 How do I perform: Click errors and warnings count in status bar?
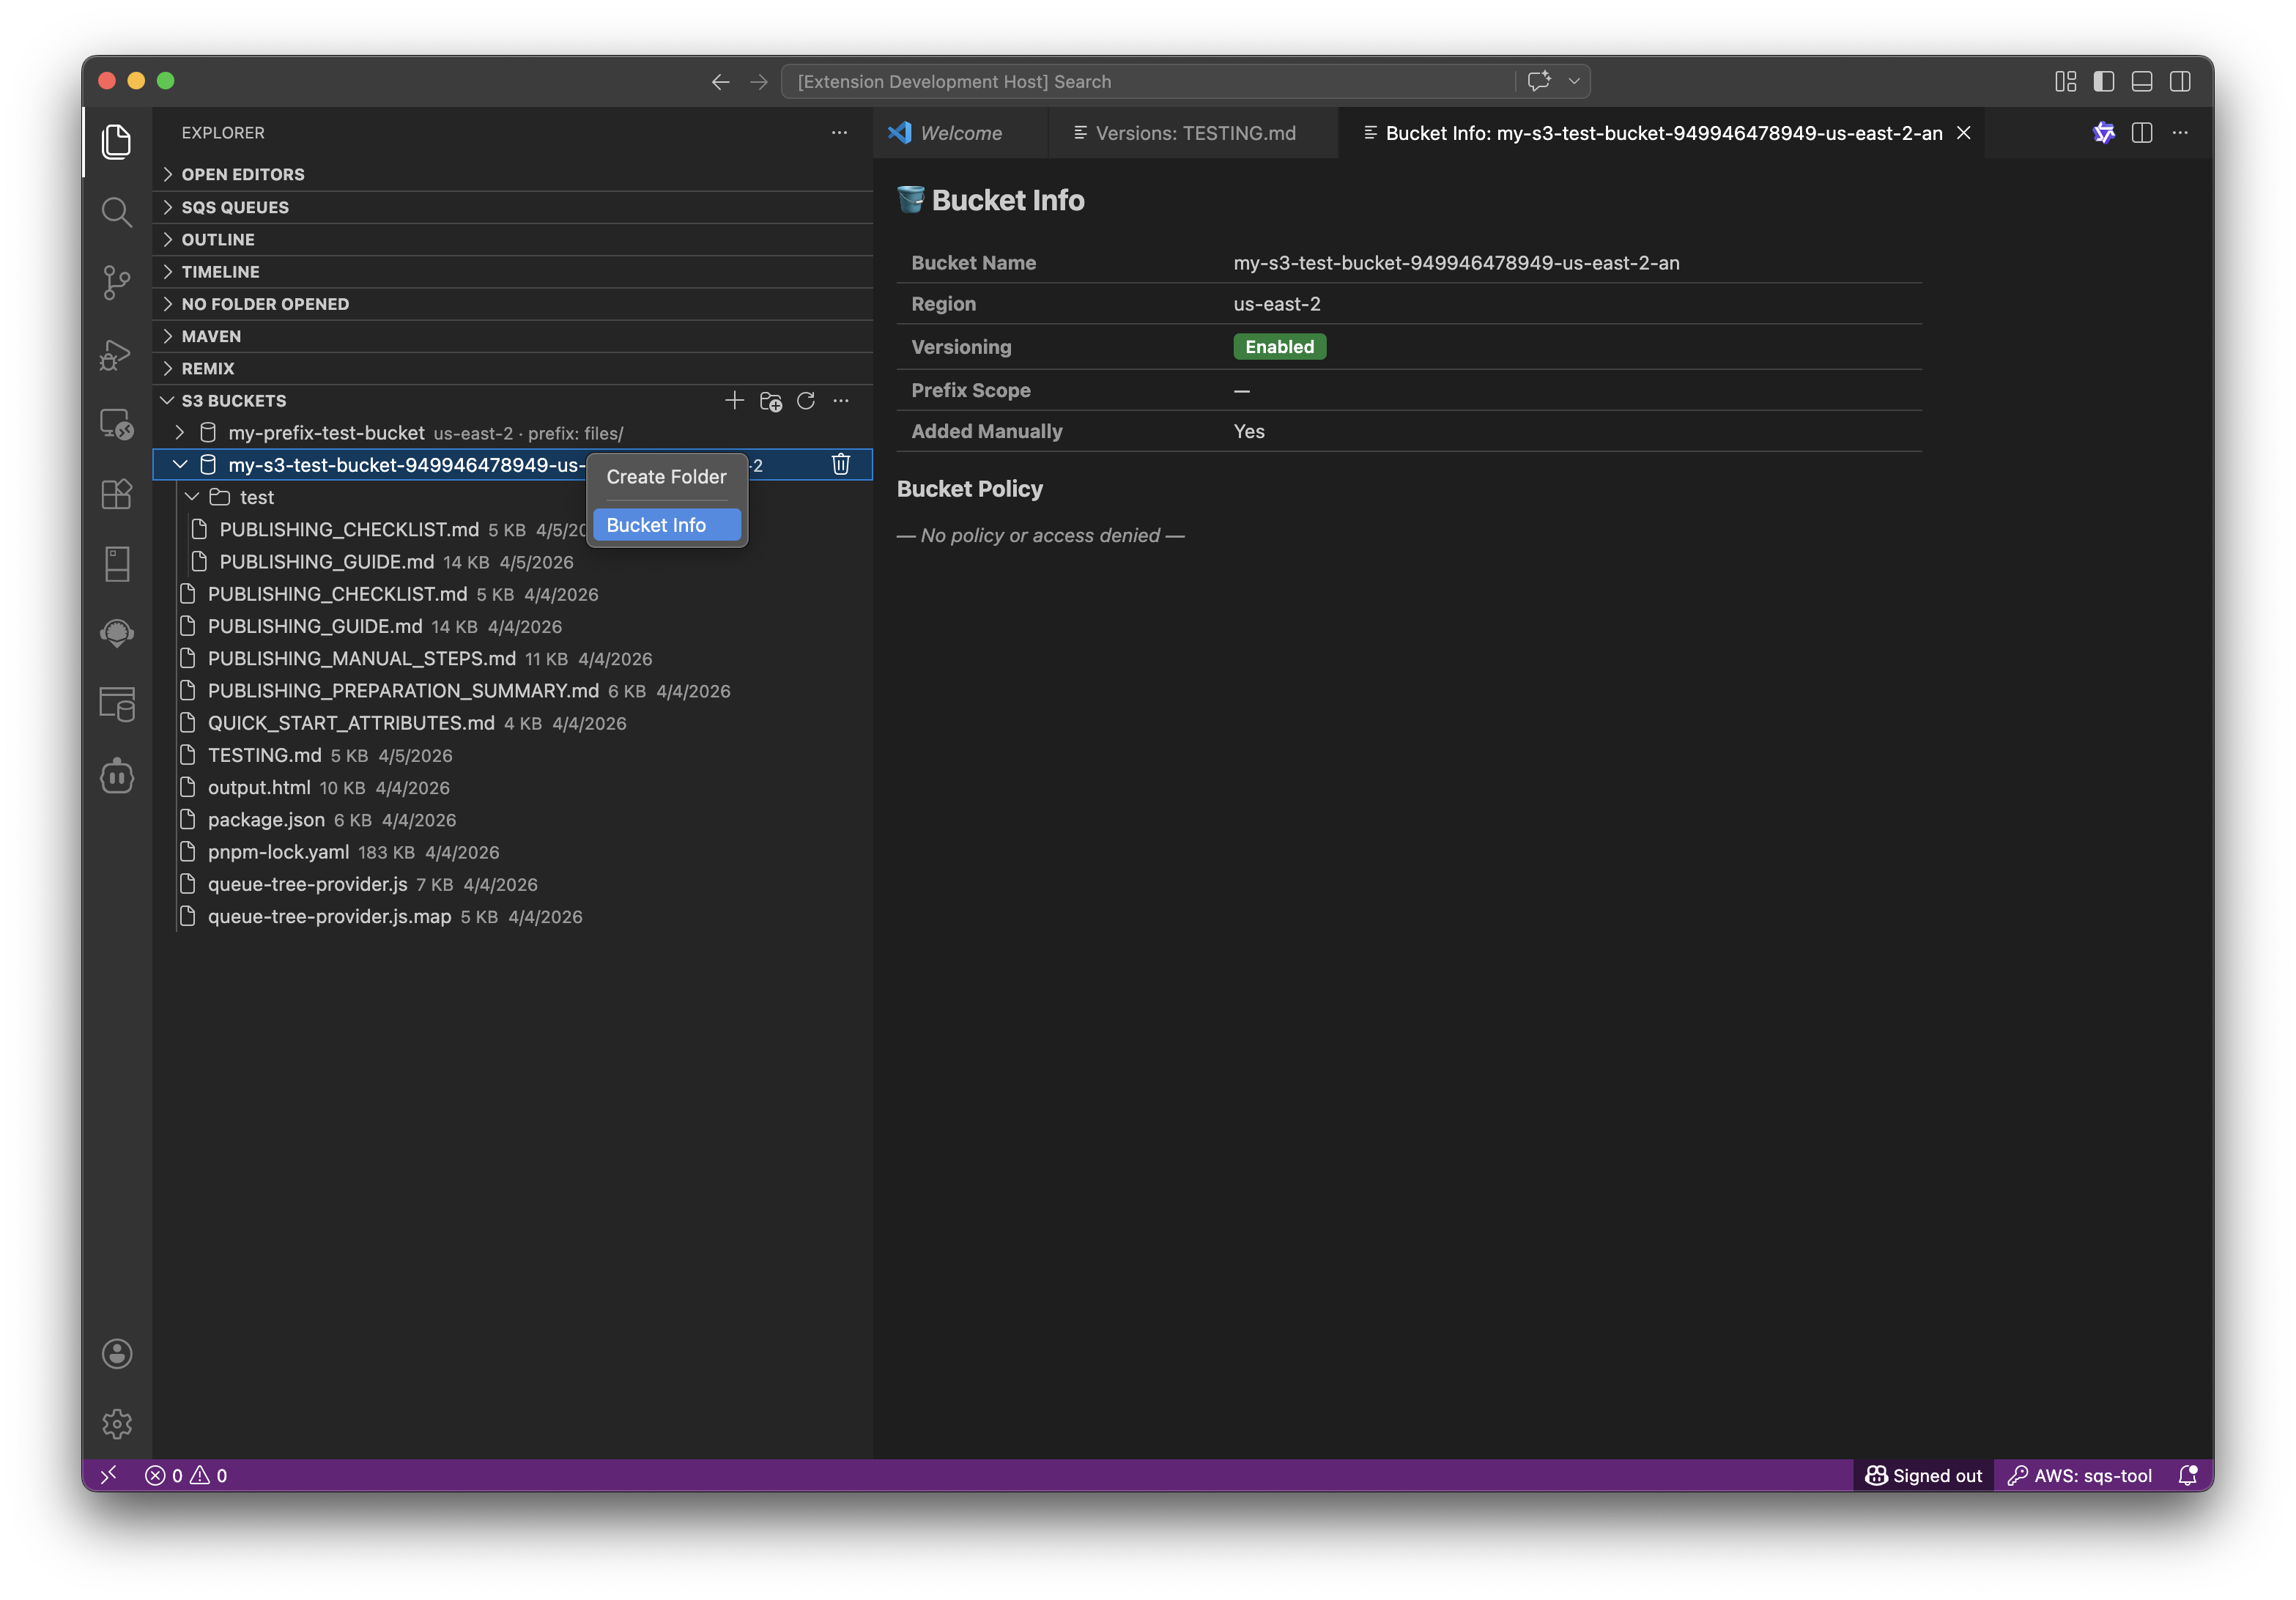tap(186, 1475)
